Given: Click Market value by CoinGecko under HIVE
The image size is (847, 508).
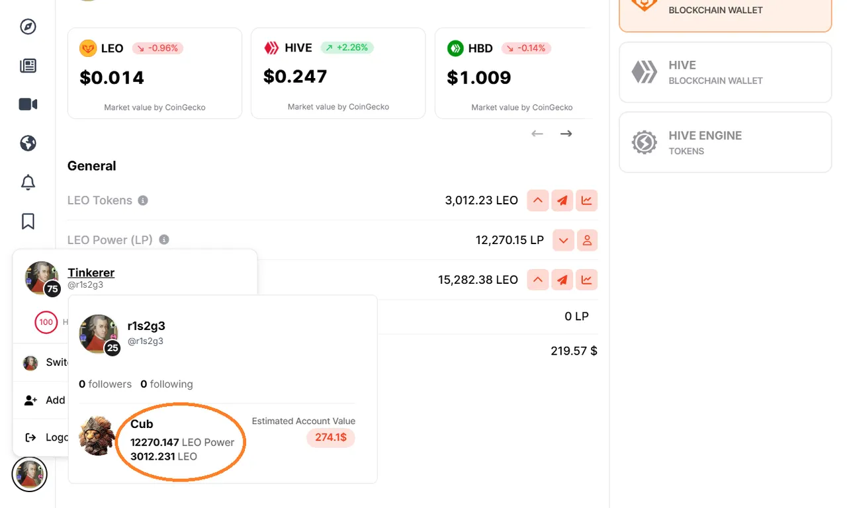Looking at the screenshot, I should [x=338, y=106].
